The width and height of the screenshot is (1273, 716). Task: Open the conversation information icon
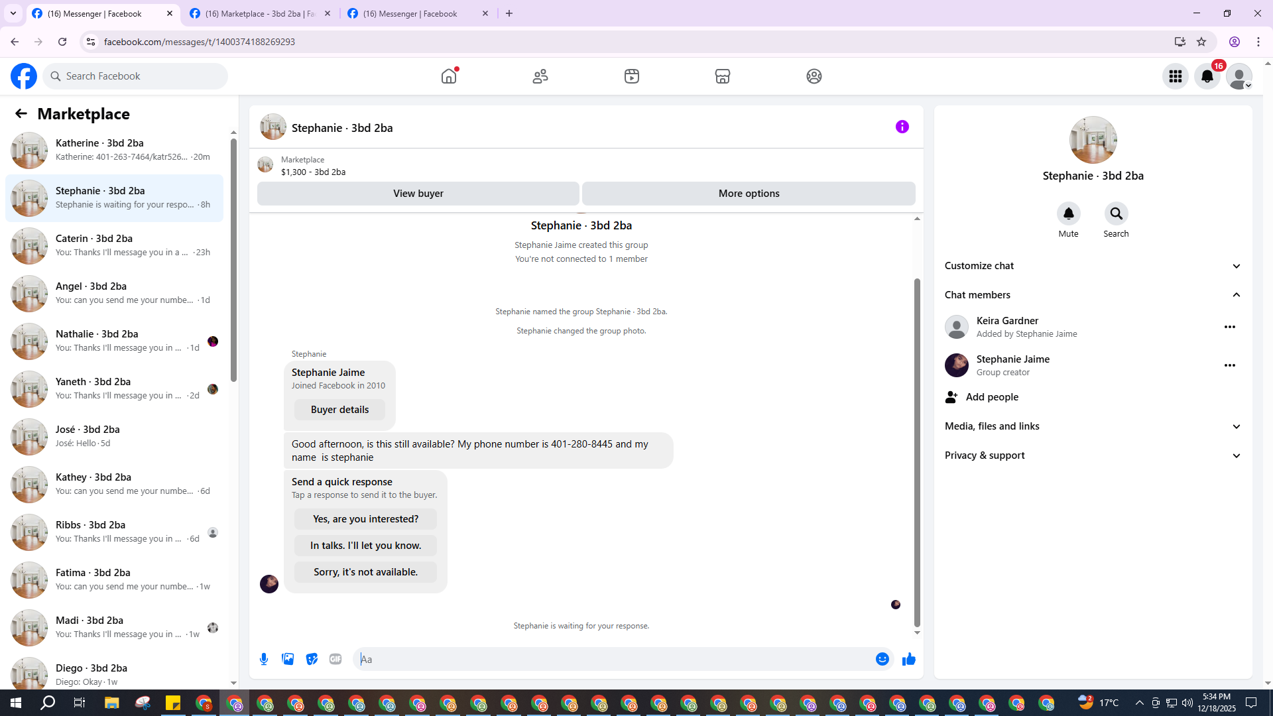(902, 127)
